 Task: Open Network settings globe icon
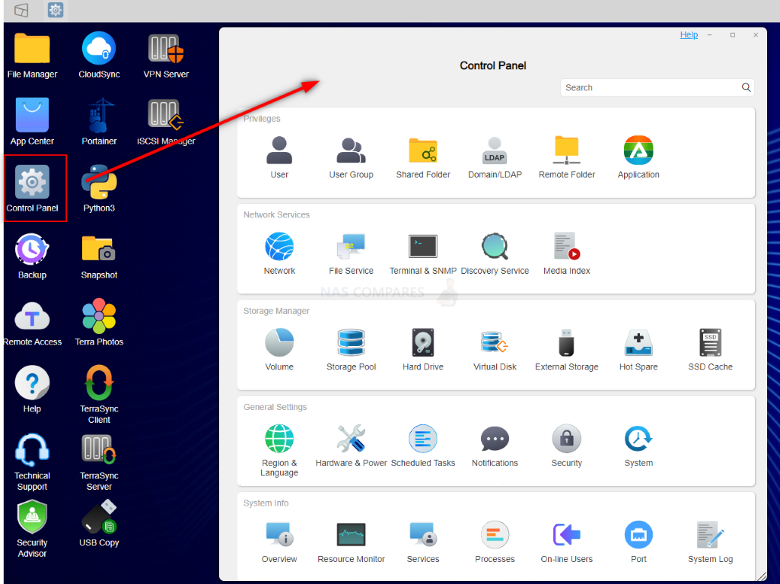(279, 246)
